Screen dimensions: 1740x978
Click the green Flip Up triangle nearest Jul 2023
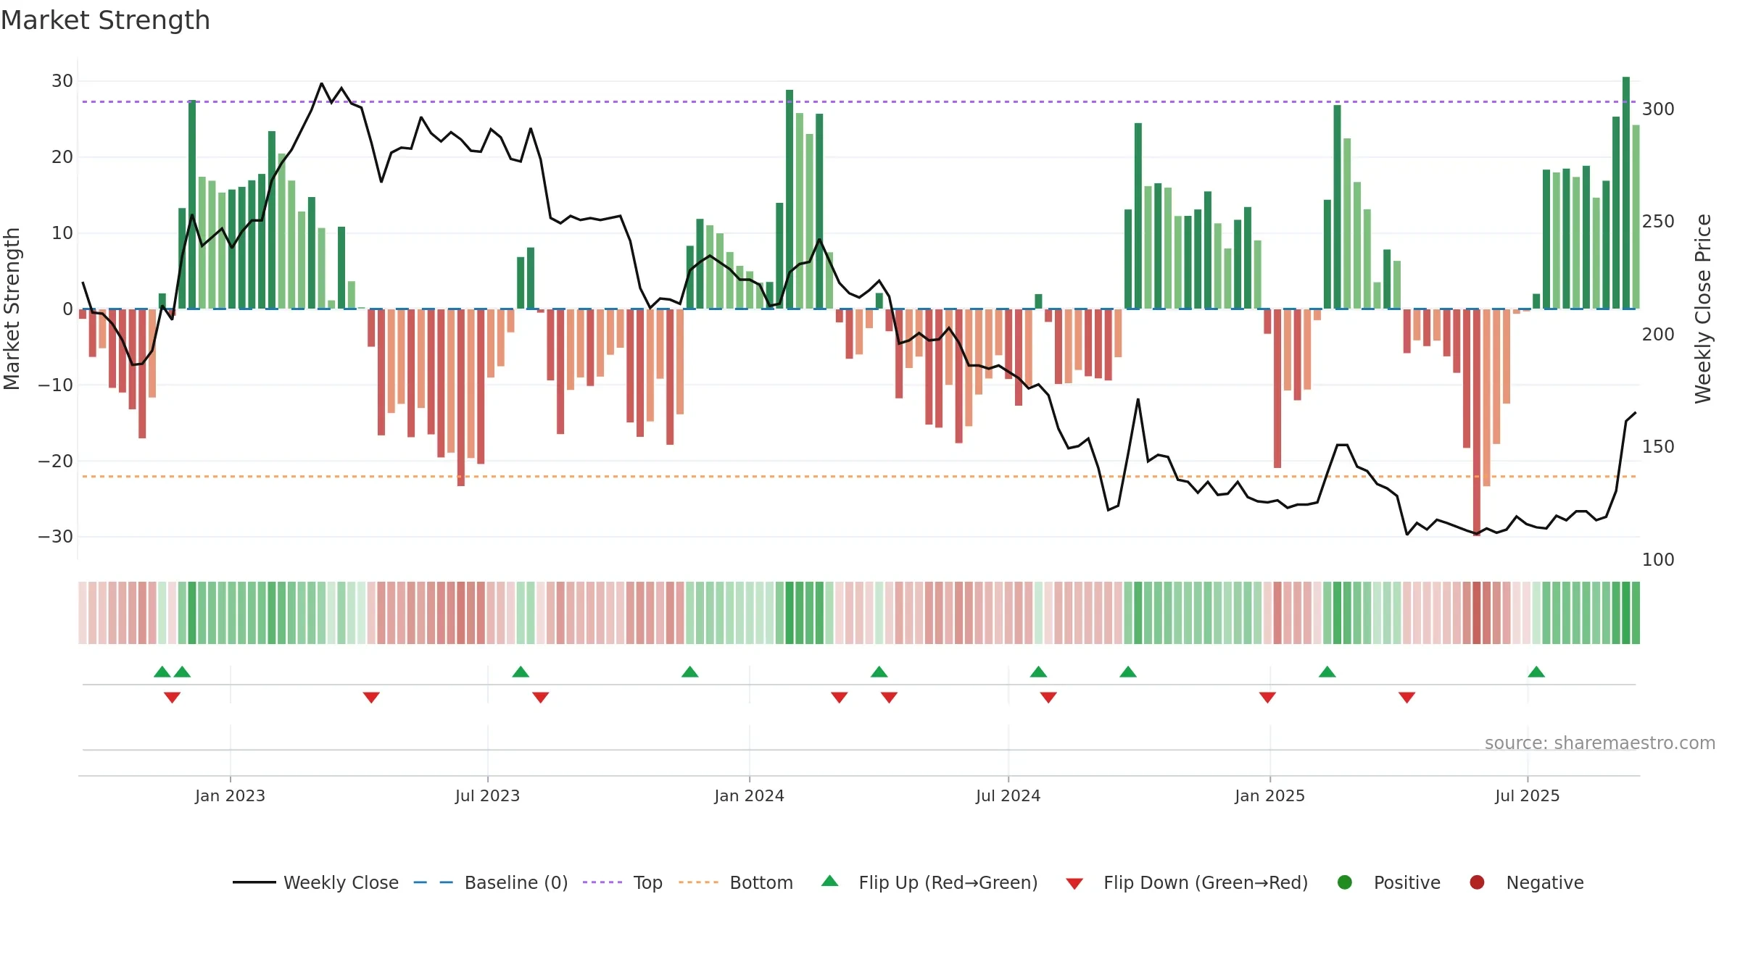(x=521, y=672)
